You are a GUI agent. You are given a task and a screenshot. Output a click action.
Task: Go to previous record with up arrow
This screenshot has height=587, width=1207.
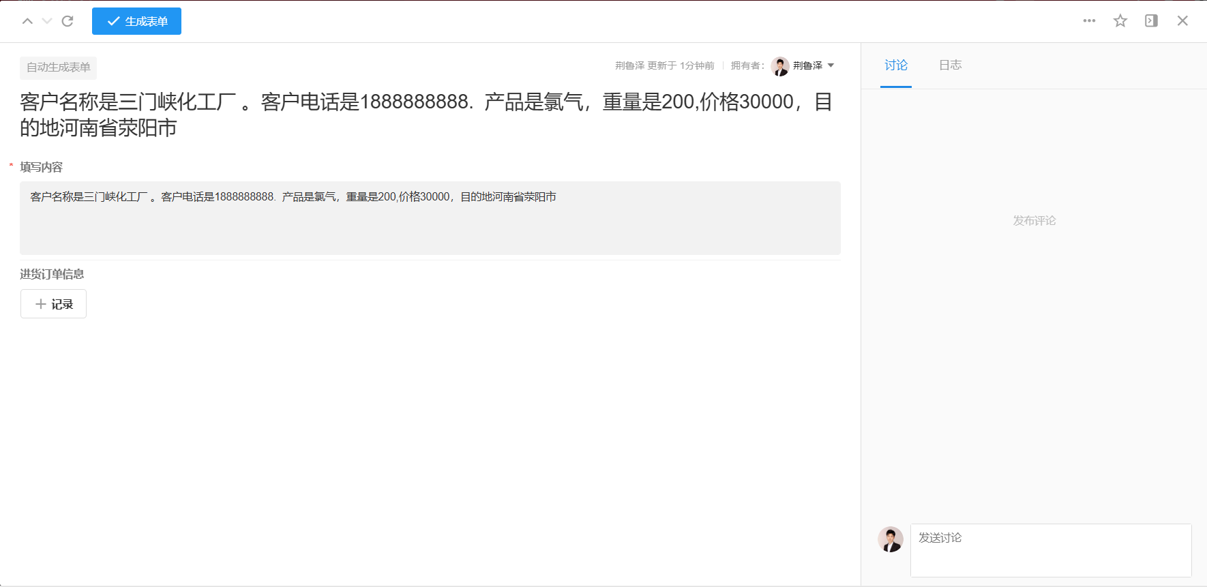tap(27, 21)
